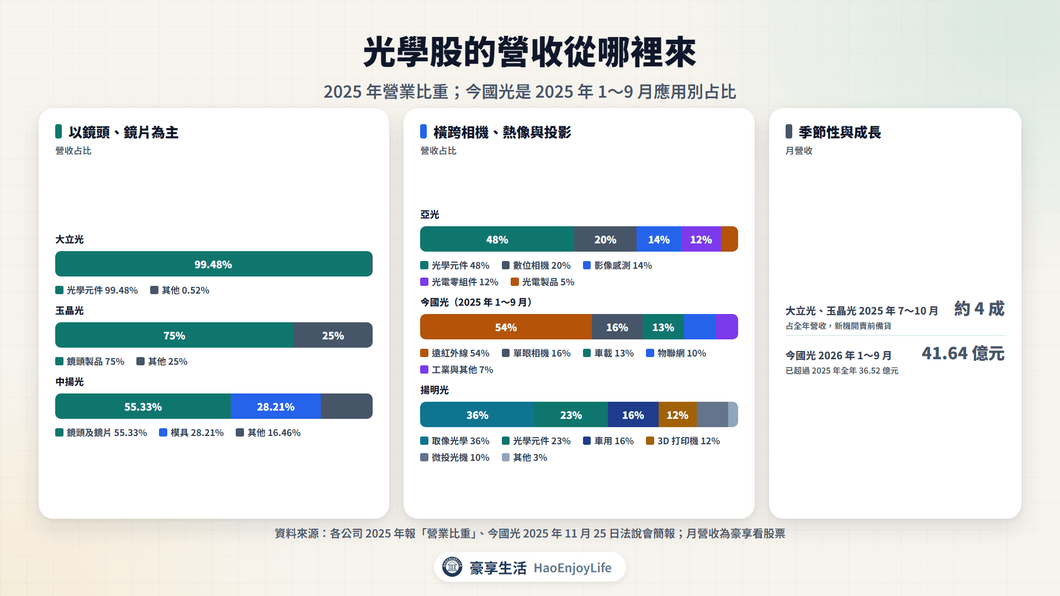Click the 亞光 48% bar segment
This screenshot has width=1060, height=596.
(x=497, y=239)
